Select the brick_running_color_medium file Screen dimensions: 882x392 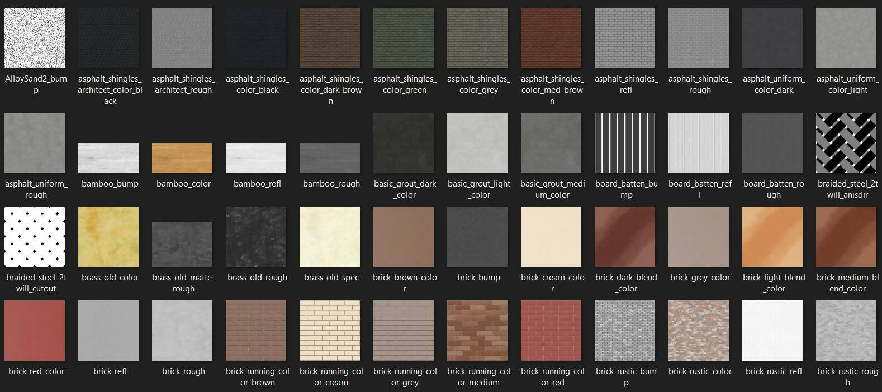[x=477, y=331]
